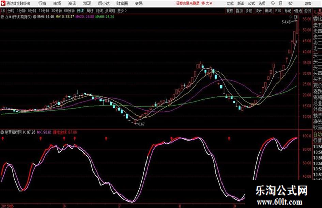Image resolution: width=322 pixels, height=208 pixels.
Task: Open the 行情 menu
Action: 42,3
